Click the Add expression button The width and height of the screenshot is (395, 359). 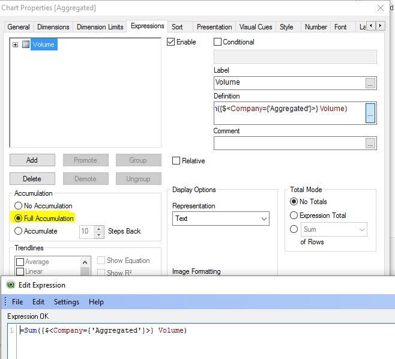coord(32,160)
